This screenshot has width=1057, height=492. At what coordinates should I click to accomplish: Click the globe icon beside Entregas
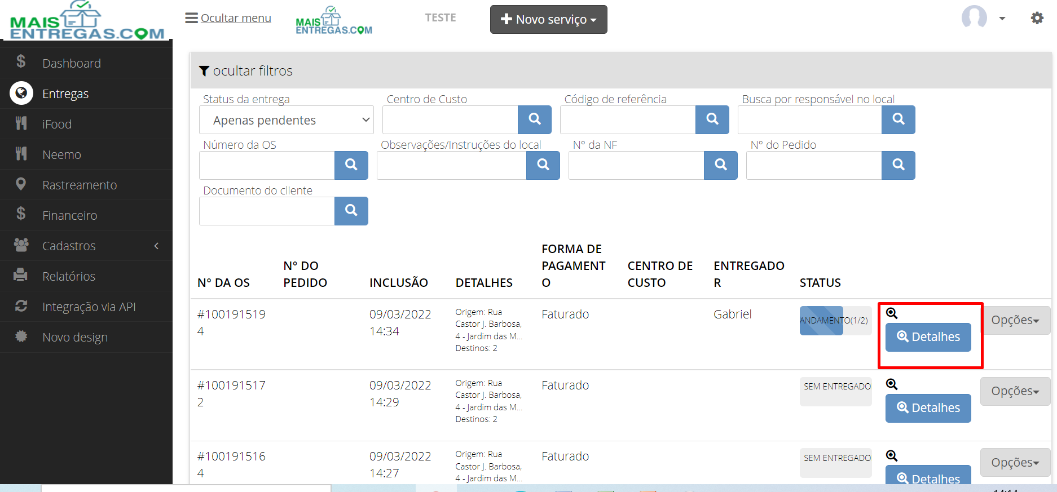21,93
